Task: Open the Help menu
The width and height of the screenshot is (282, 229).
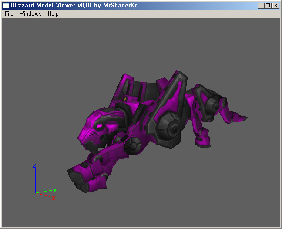Action: pos(53,13)
